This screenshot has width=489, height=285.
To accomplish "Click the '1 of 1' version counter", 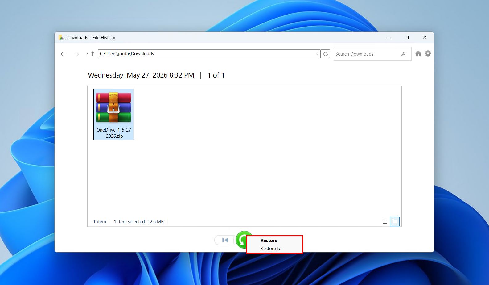I will [x=216, y=75].
